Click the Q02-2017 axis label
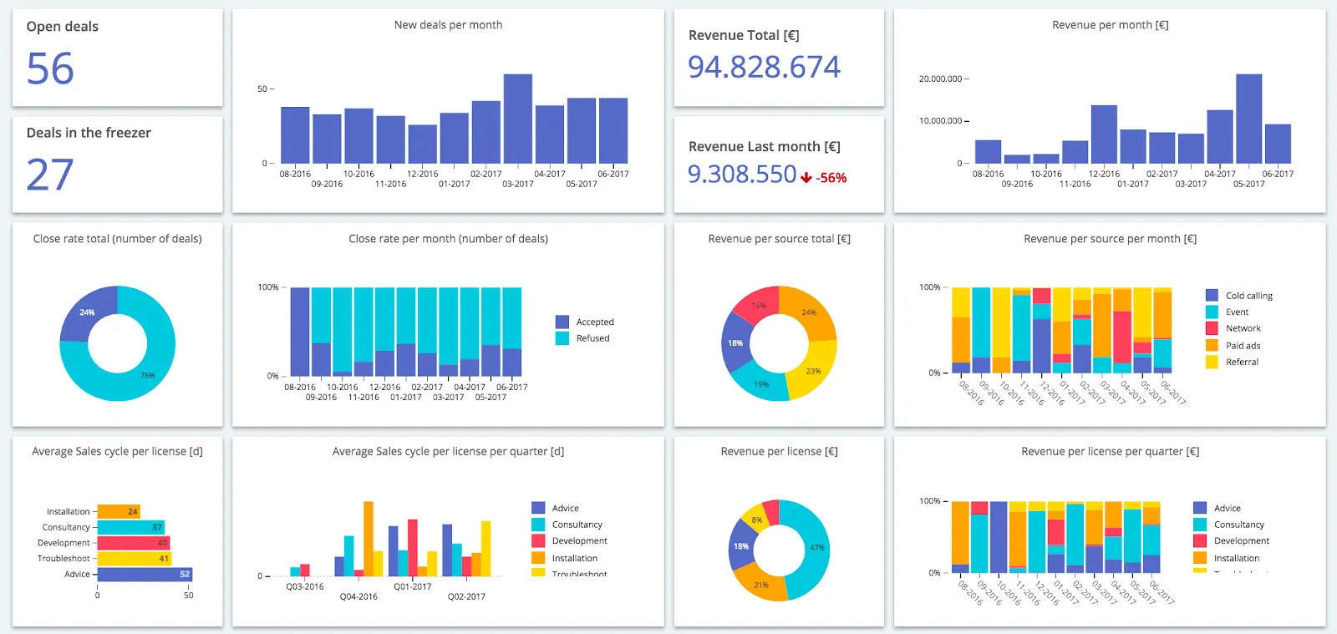This screenshot has height=634, width=1337. pyautogui.click(x=466, y=596)
